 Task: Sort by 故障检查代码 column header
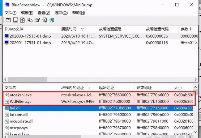[x=161, y=29]
